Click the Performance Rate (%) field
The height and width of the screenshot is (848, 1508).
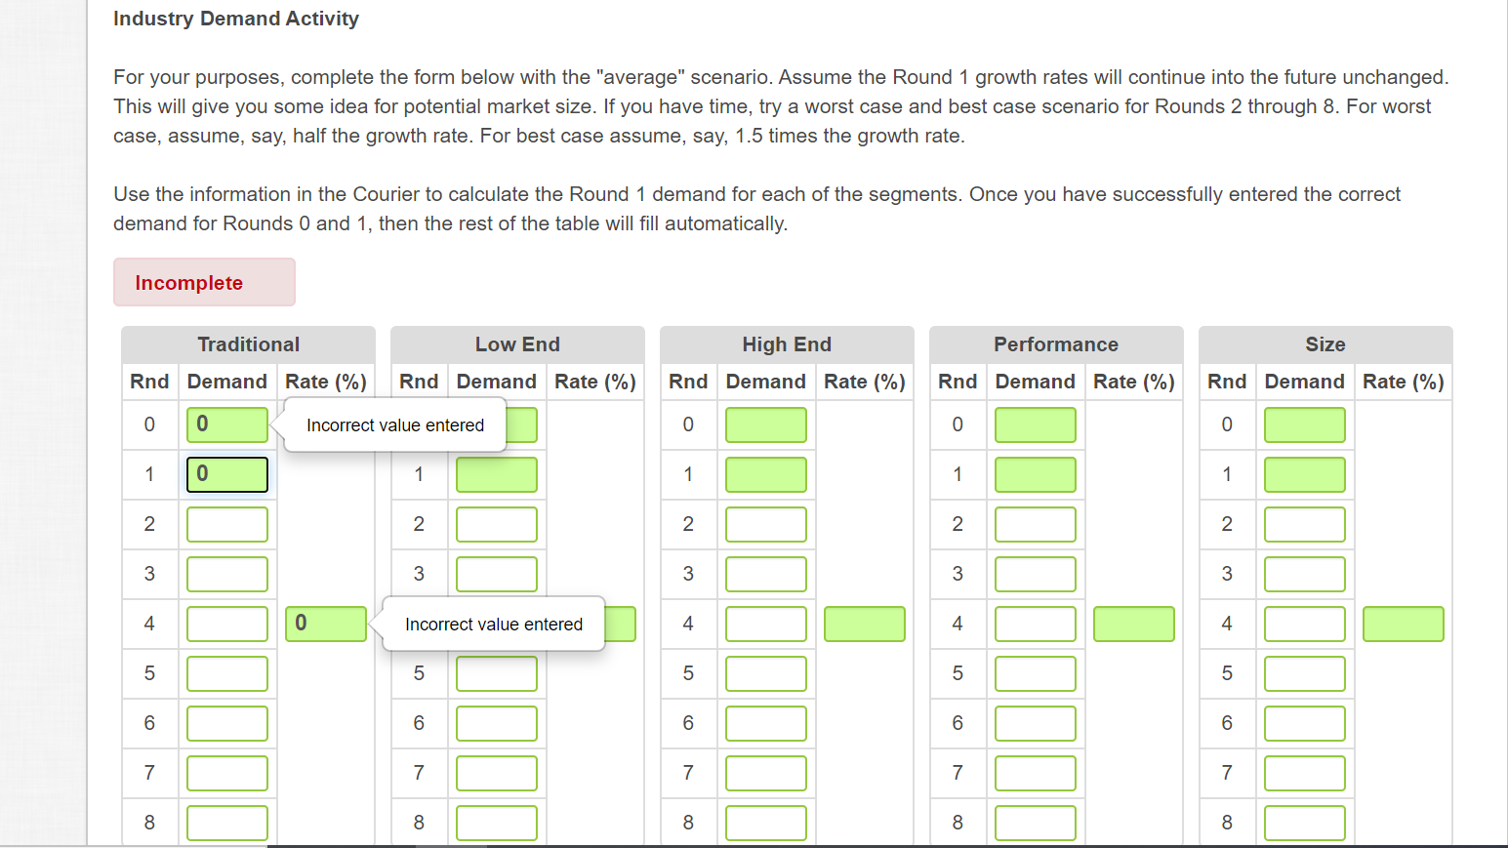[1133, 624]
